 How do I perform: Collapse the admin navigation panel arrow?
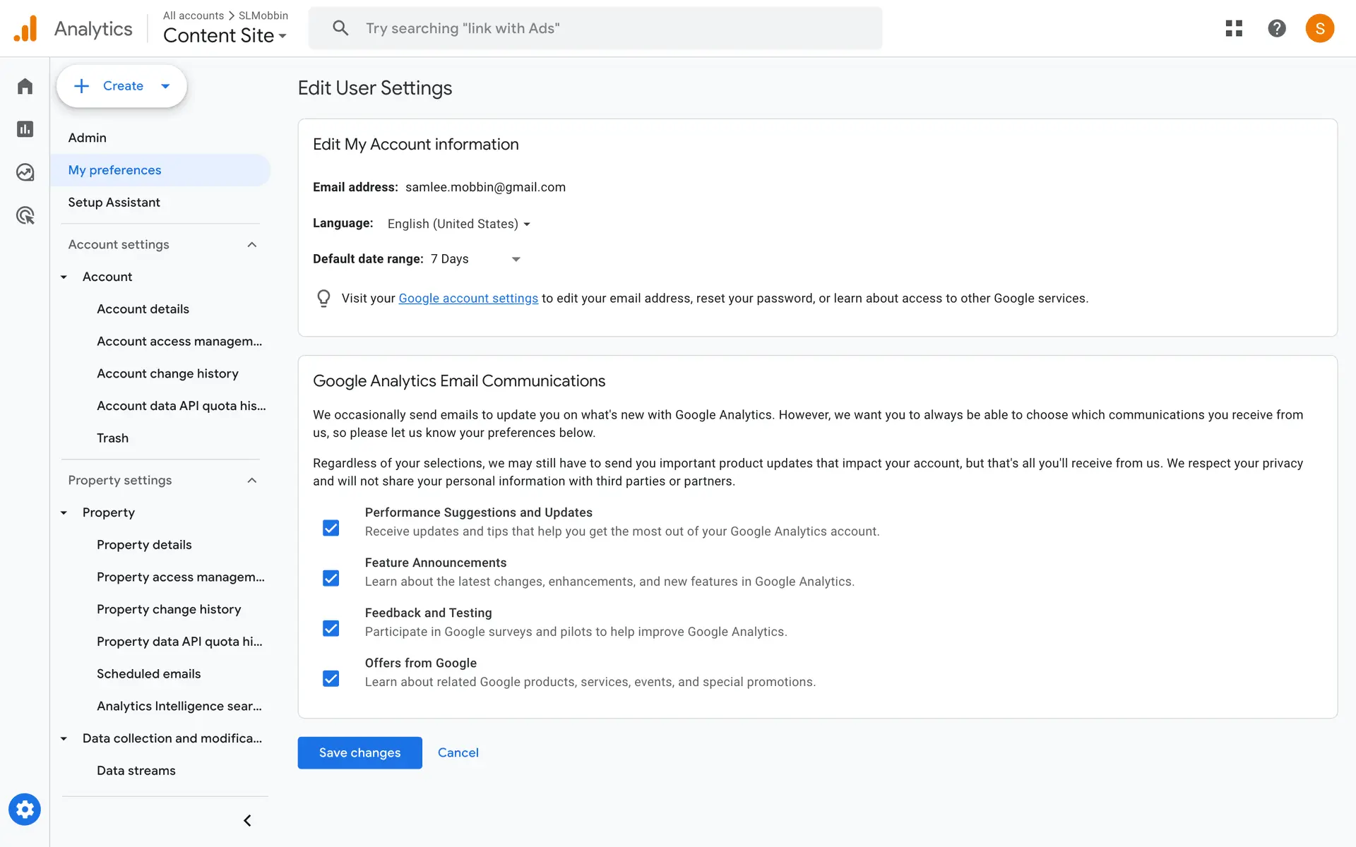pyautogui.click(x=247, y=820)
